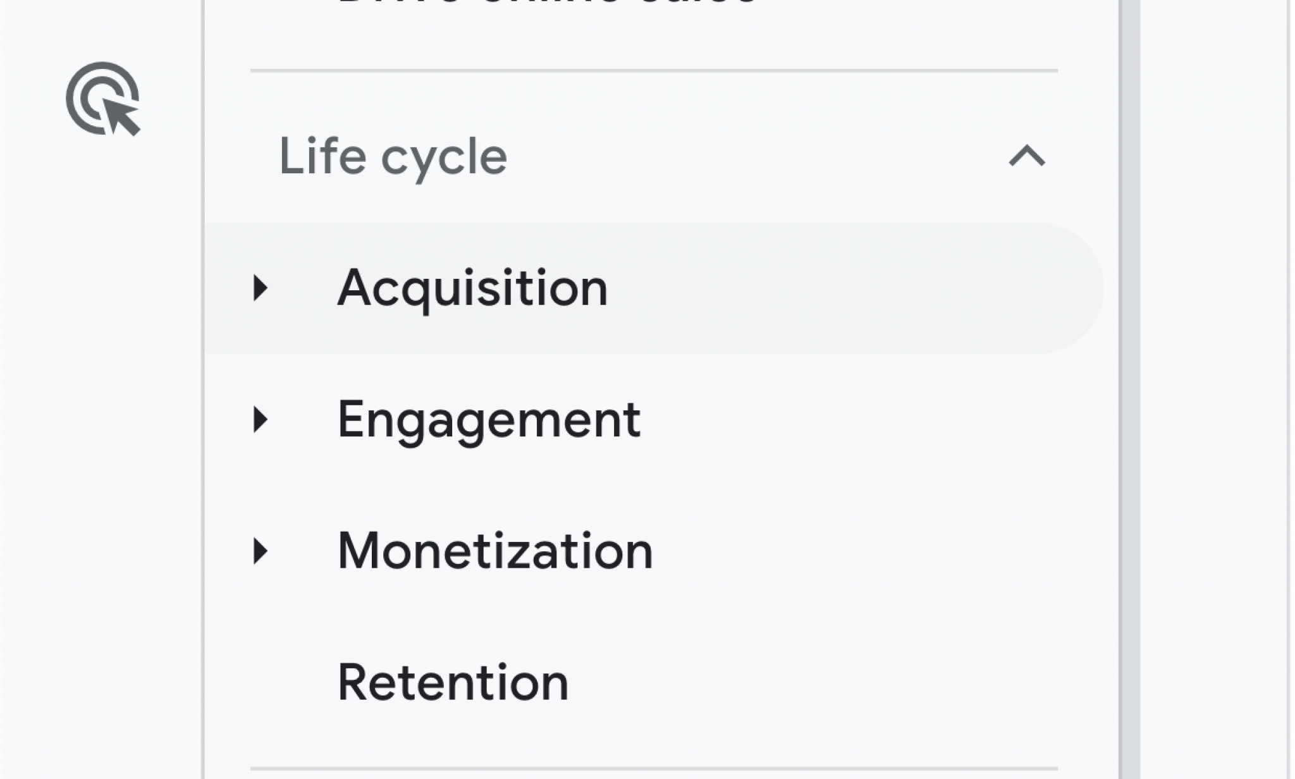Select the Monetization label

pyautogui.click(x=495, y=551)
